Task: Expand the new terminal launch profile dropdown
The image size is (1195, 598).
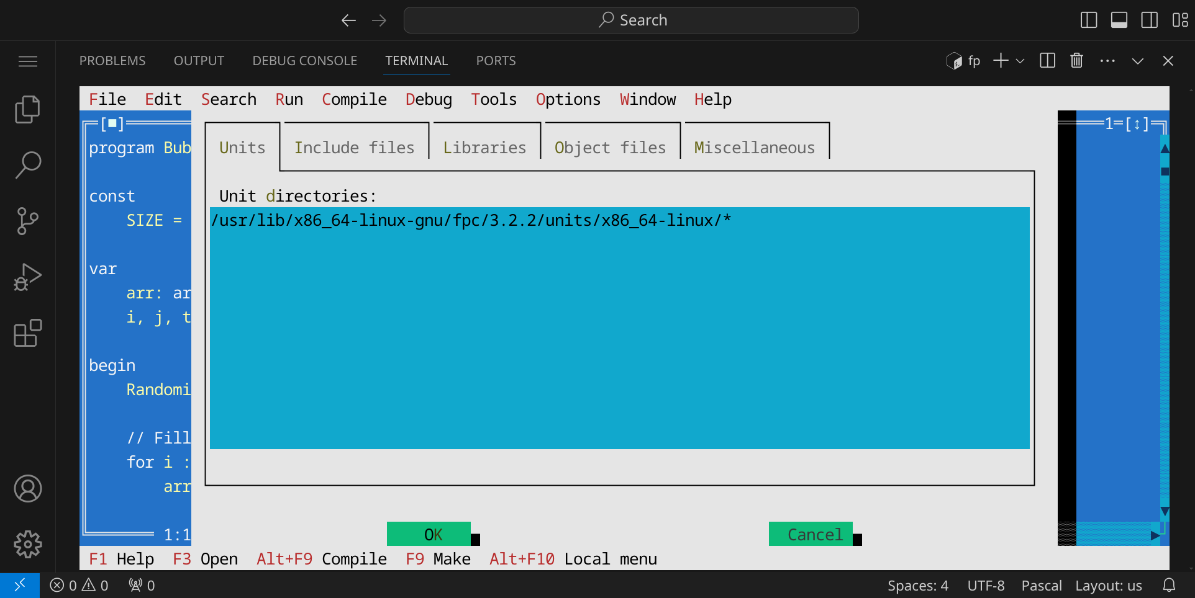Action: (x=1020, y=61)
